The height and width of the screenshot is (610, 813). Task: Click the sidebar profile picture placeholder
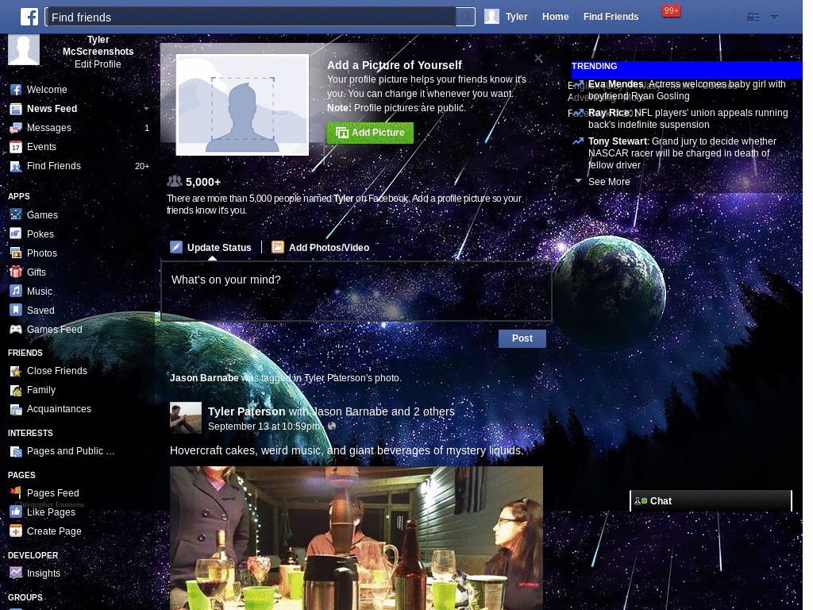pos(23,50)
